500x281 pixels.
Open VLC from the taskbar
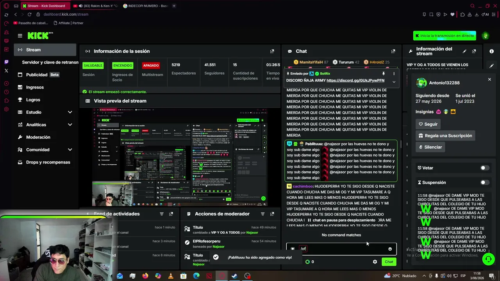click(x=171, y=276)
